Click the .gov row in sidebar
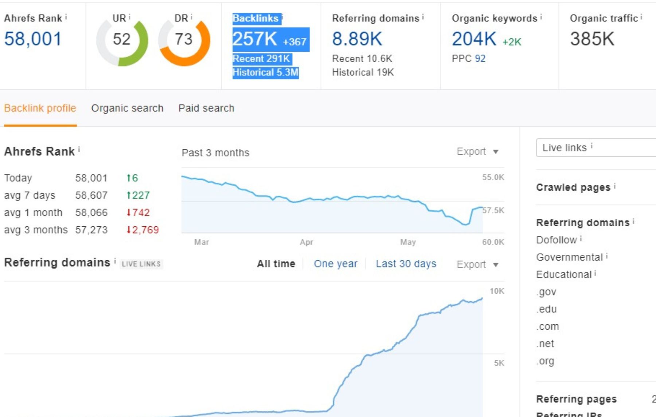656x417 pixels. point(546,292)
